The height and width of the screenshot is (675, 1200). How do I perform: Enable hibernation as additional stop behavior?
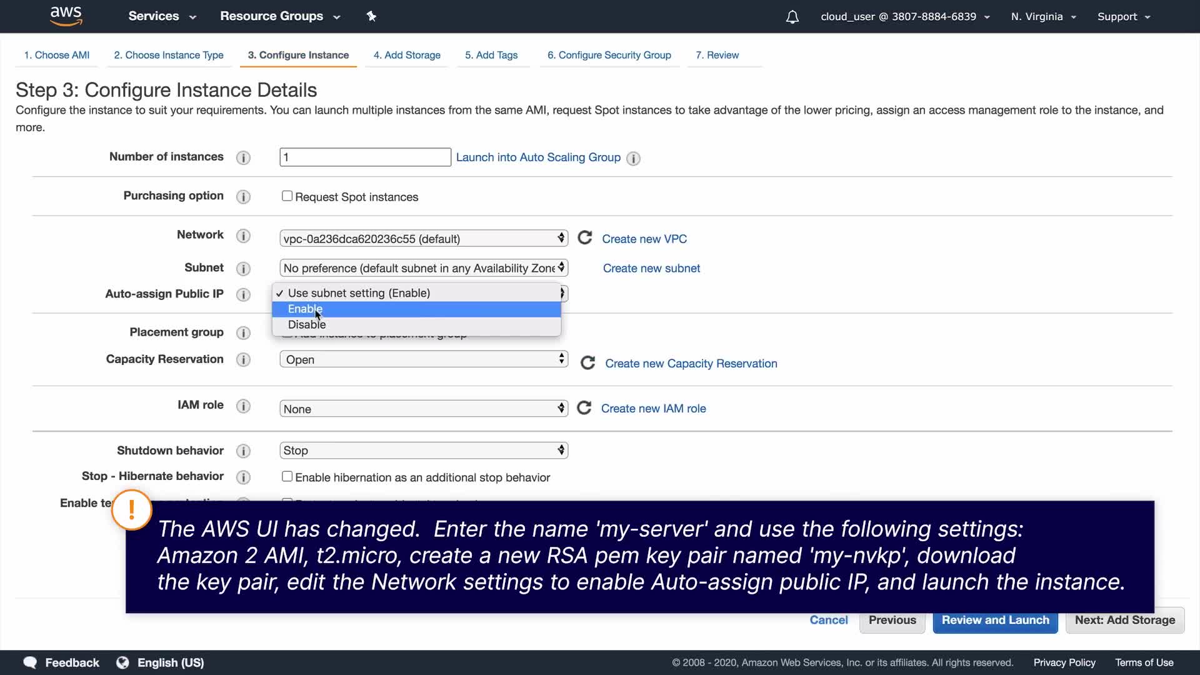(287, 477)
